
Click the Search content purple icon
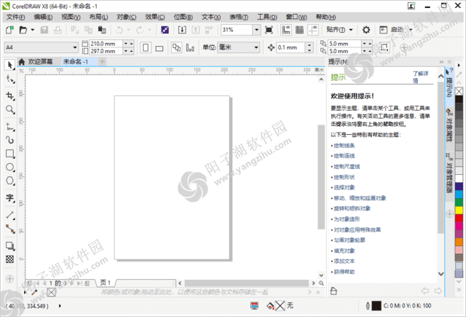click(x=165, y=30)
